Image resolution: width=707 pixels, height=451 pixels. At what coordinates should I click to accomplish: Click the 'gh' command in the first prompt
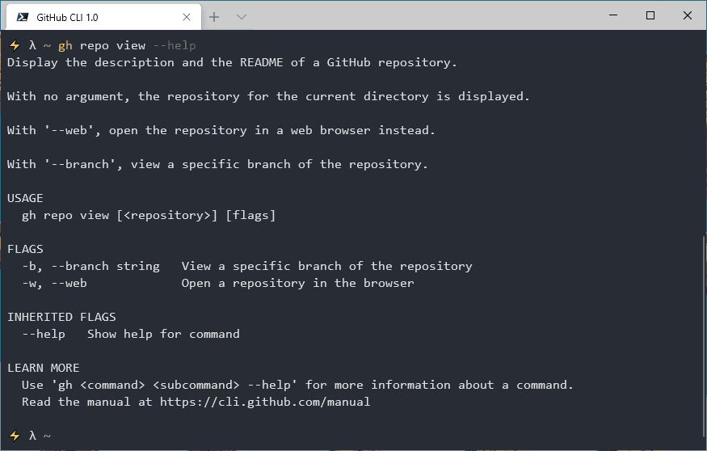click(65, 46)
